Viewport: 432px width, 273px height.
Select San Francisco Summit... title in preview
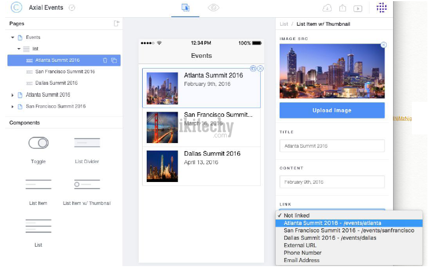tap(218, 114)
